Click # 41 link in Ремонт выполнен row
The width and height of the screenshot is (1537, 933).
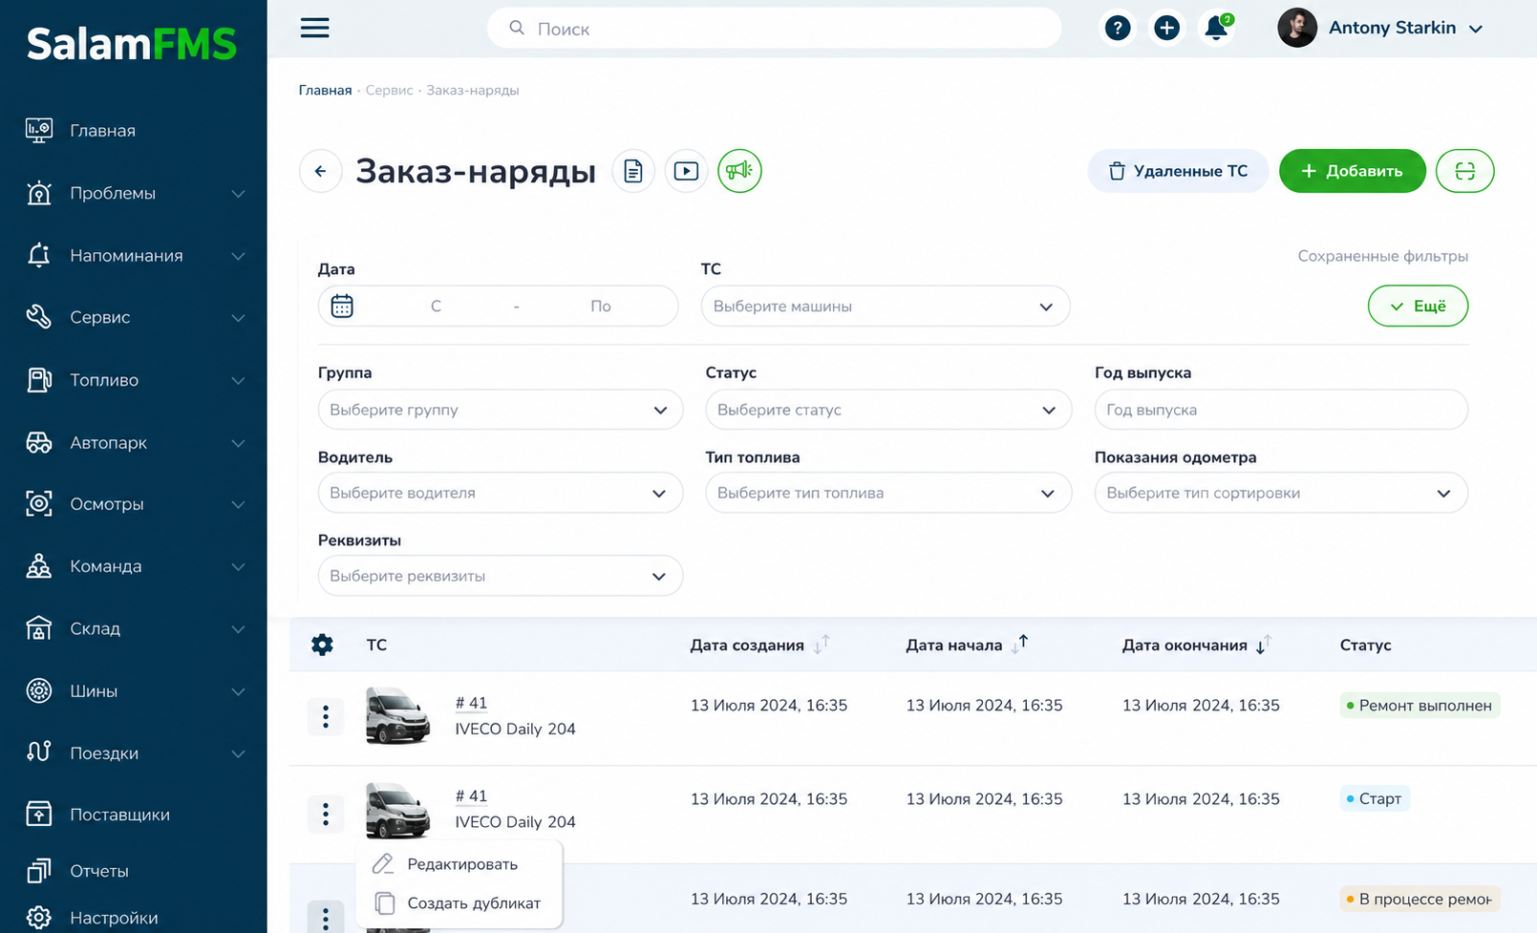click(x=471, y=703)
